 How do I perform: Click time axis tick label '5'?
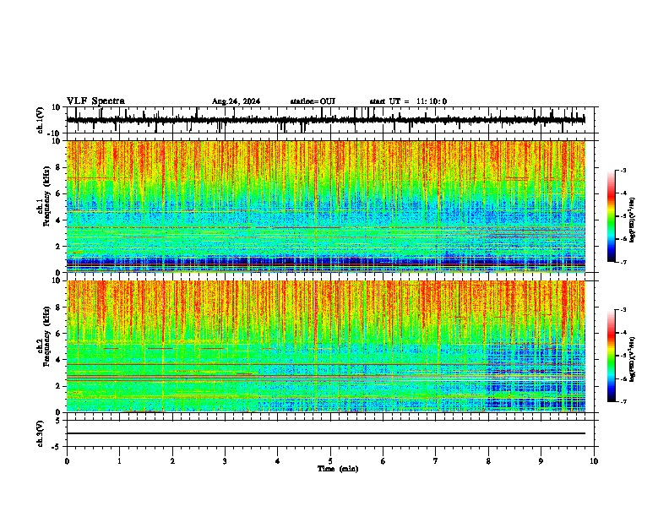(x=330, y=461)
